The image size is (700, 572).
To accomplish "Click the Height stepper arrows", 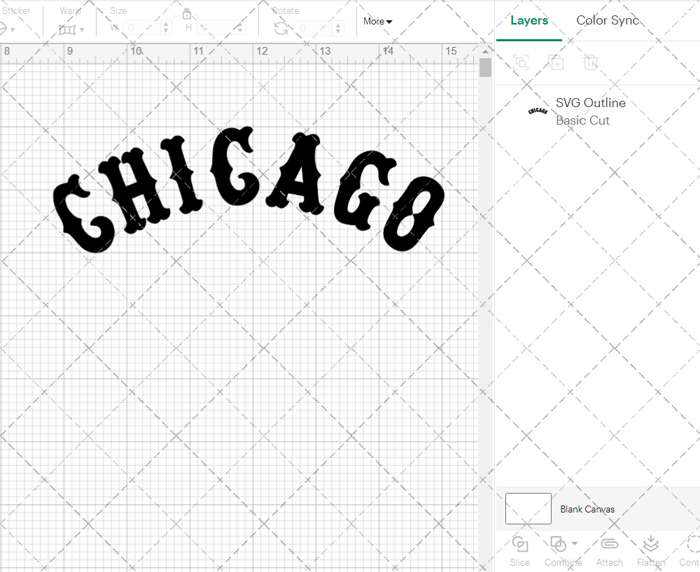I will click(x=239, y=28).
